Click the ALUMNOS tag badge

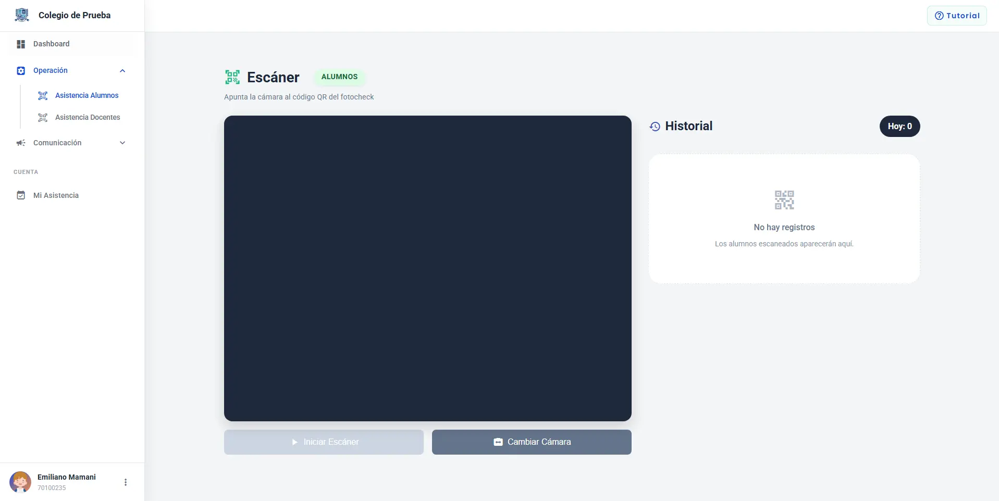pos(339,77)
